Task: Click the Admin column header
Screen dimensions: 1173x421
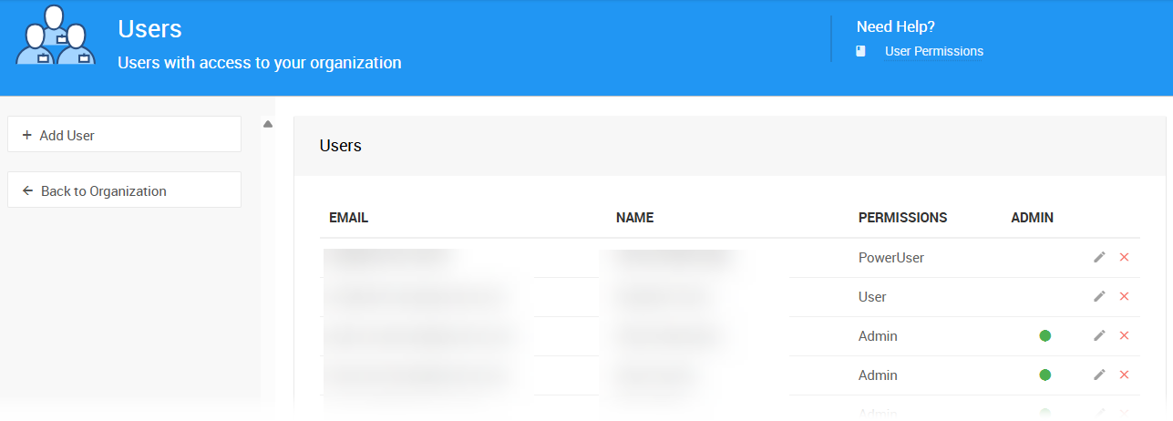Action: pyautogui.click(x=1032, y=218)
